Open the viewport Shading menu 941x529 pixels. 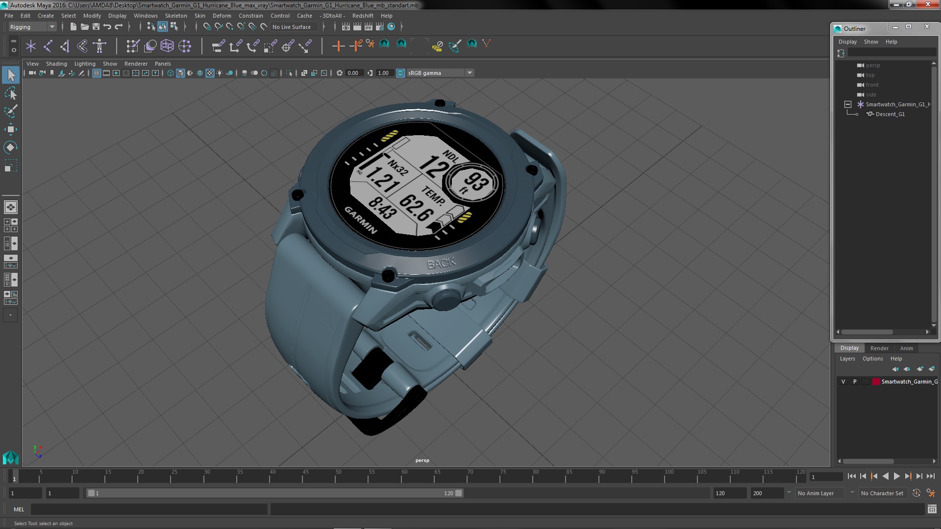pyautogui.click(x=56, y=64)
